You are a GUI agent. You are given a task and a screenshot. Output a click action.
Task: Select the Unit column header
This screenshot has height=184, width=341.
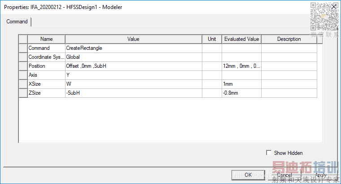pyautogui.click(x=212, y=39)
